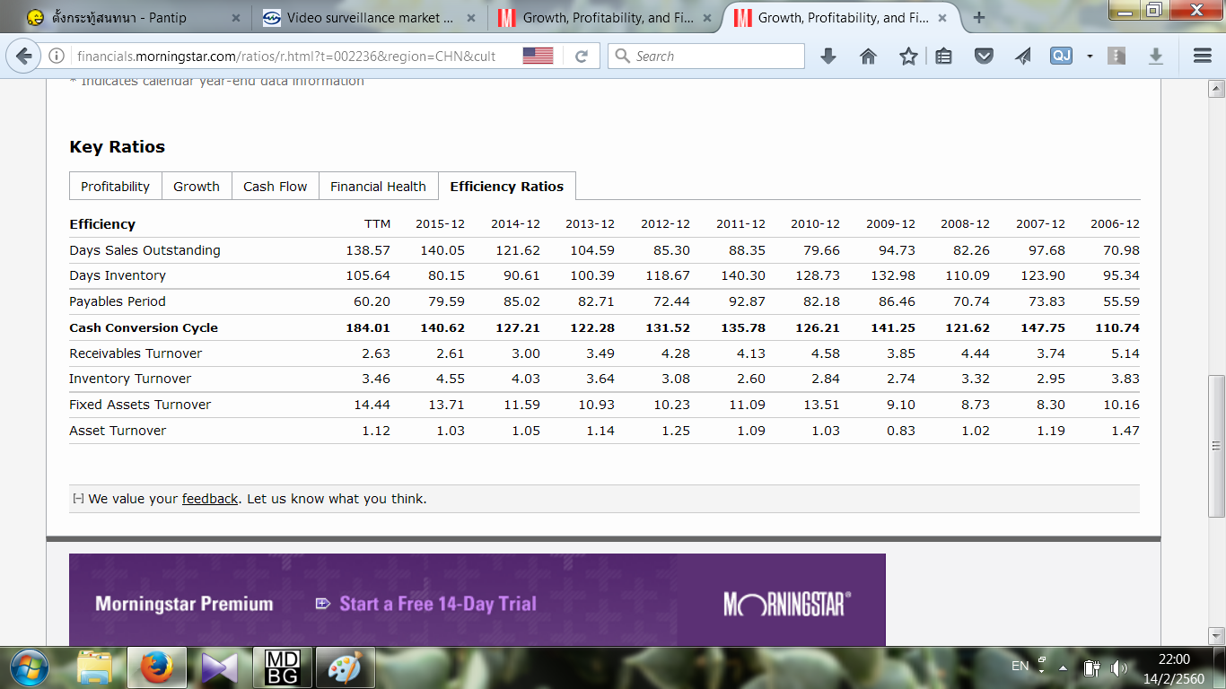Open the Pocket icon in toolbar
The image size is (1226, 689).
pyautogui.click(x=985, y=56)
